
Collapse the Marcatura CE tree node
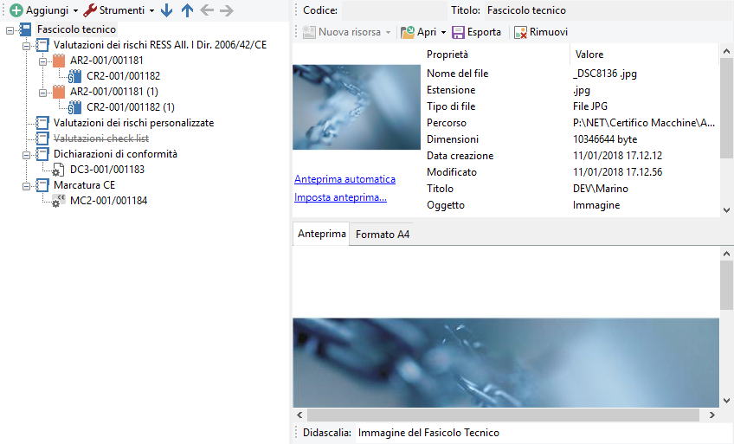(x=27, y=185)
